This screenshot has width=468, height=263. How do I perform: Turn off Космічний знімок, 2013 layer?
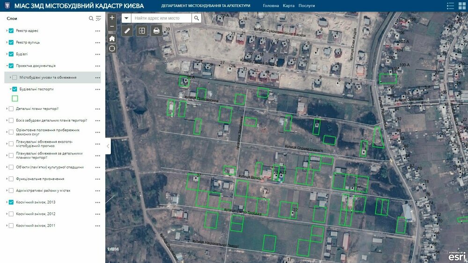point(11,202)
